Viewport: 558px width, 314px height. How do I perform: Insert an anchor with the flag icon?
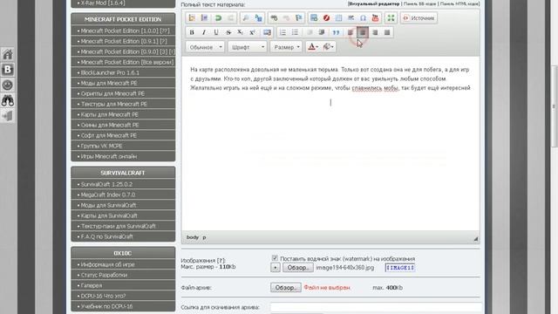(x=298, y=17)
